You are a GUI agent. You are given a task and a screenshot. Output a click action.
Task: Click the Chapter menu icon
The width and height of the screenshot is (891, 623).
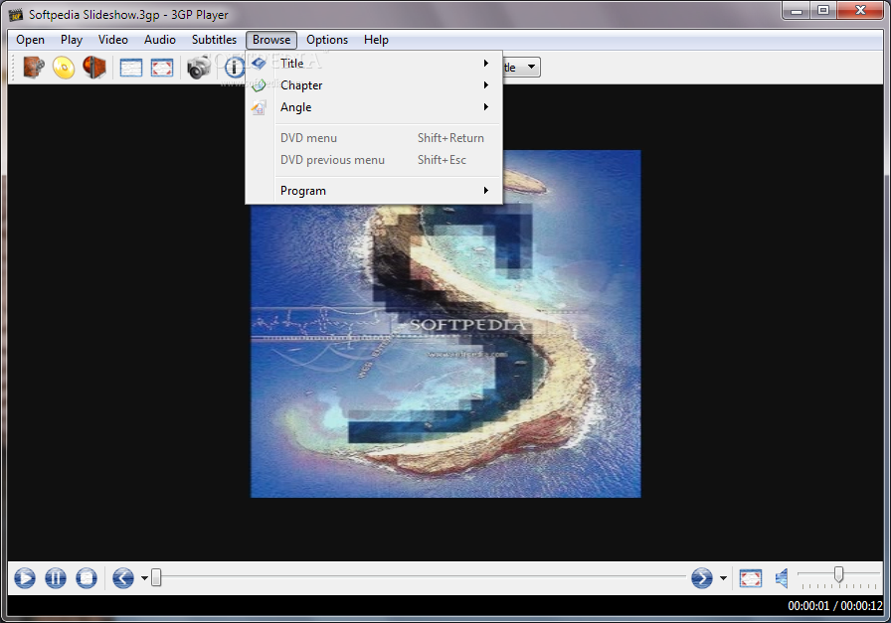pos(260,85)
